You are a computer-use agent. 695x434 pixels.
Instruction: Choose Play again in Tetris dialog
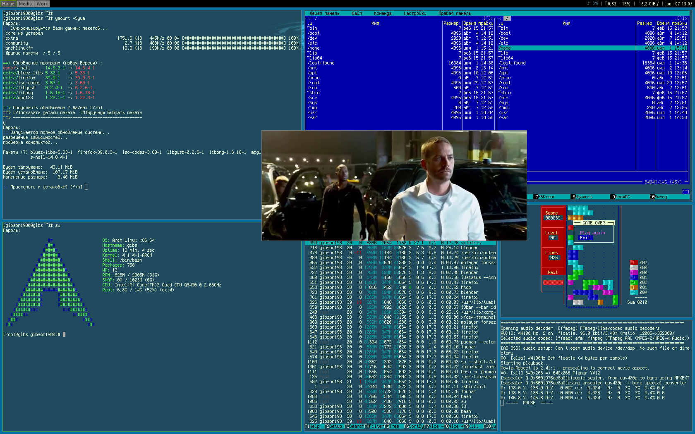592,233
